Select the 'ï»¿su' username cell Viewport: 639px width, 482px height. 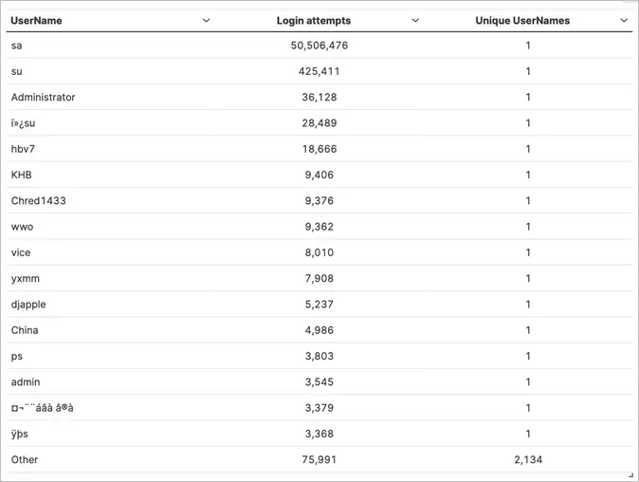pyautogui.click(x=24, y=123)
